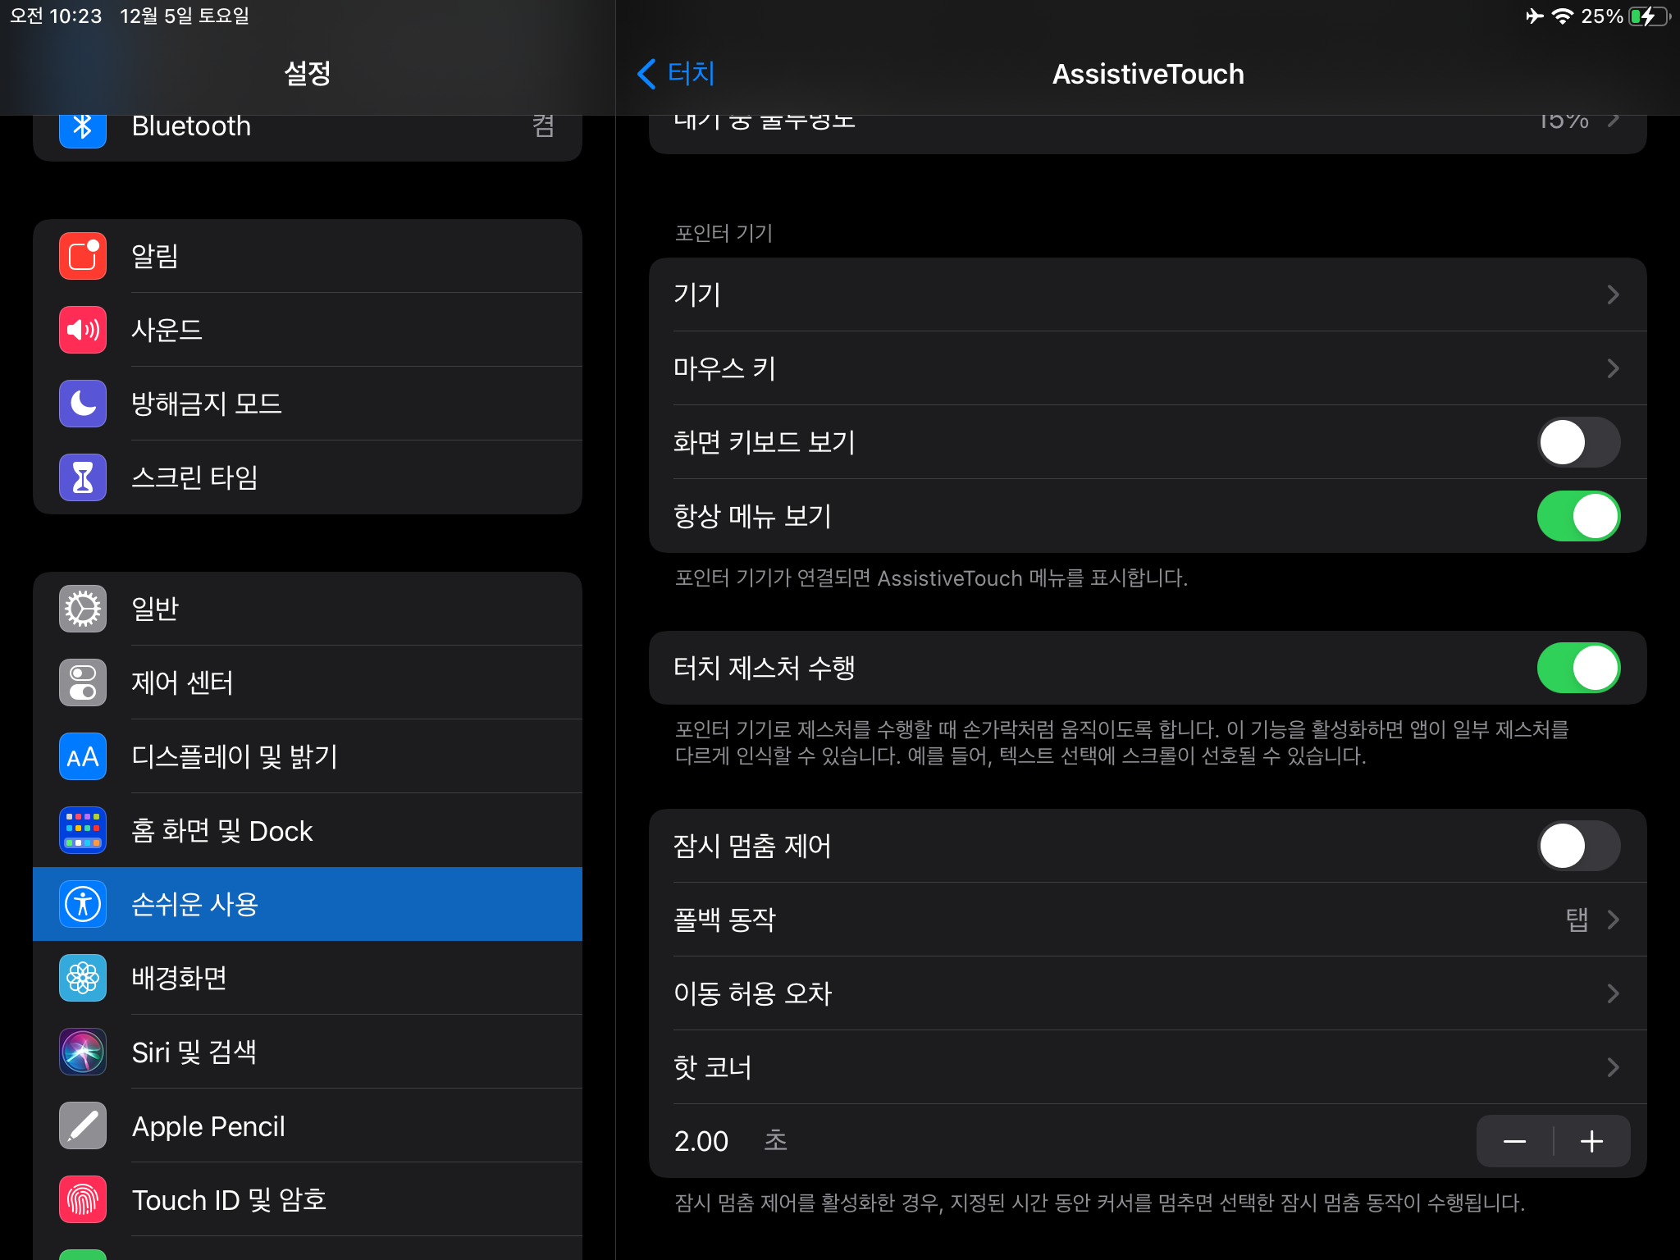Screen dimensions: 1680x1260
Task: Tap the Touch ID fingerprint icon
Action: coord(83,1199)
